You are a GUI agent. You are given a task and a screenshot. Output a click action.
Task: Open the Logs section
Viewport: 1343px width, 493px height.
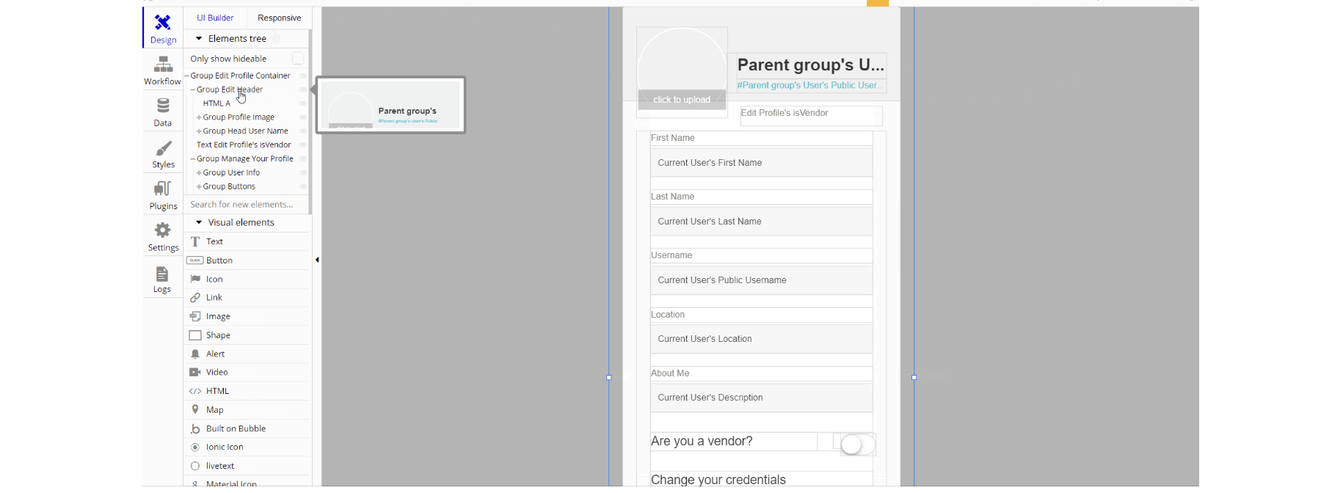pos(162,279)
